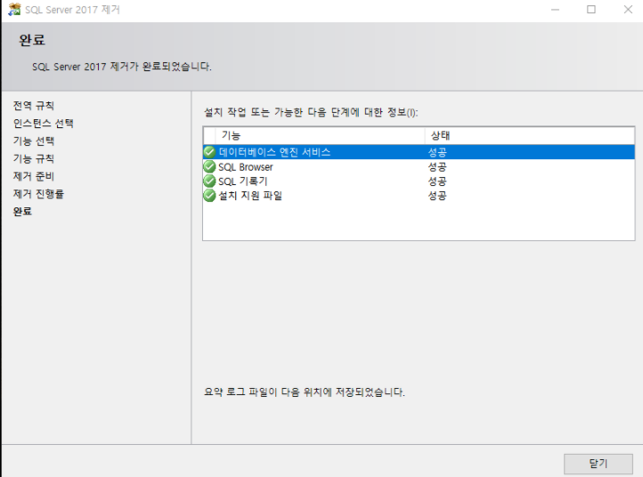Click the green checkmark beside 설치 지원 파일

pos(209,196)
